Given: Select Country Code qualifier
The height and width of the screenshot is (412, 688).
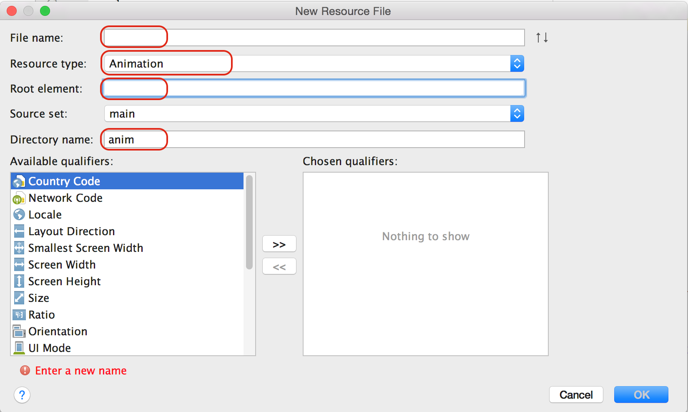Looking at the screenshot, I should (x=127, y=181).
